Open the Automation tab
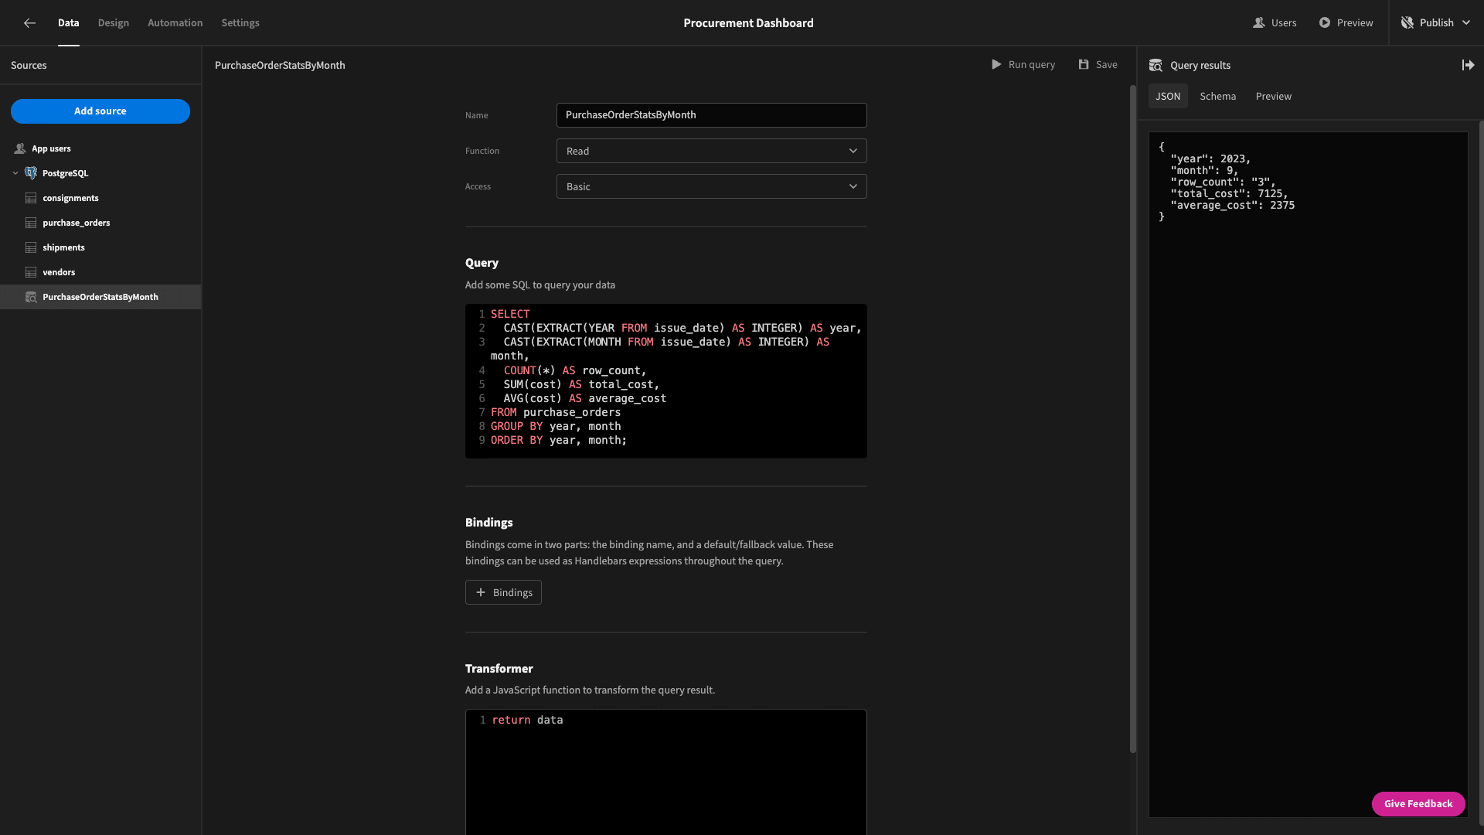 tap(175, 23)
